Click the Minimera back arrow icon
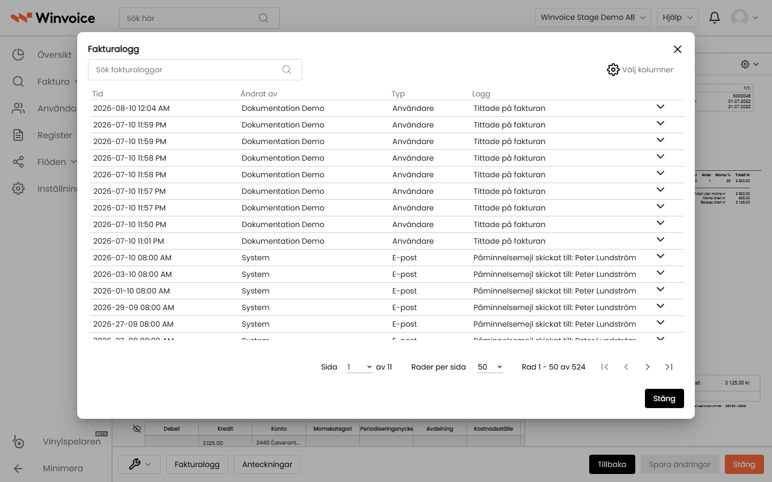Viewport: 772px width, 482px height. click(x=18, y=469)
